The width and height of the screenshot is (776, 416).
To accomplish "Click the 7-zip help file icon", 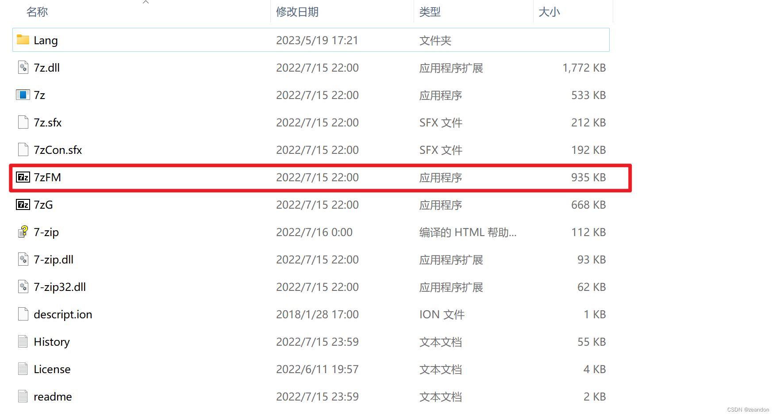I will pyautogui.click(x=23, y=232).
